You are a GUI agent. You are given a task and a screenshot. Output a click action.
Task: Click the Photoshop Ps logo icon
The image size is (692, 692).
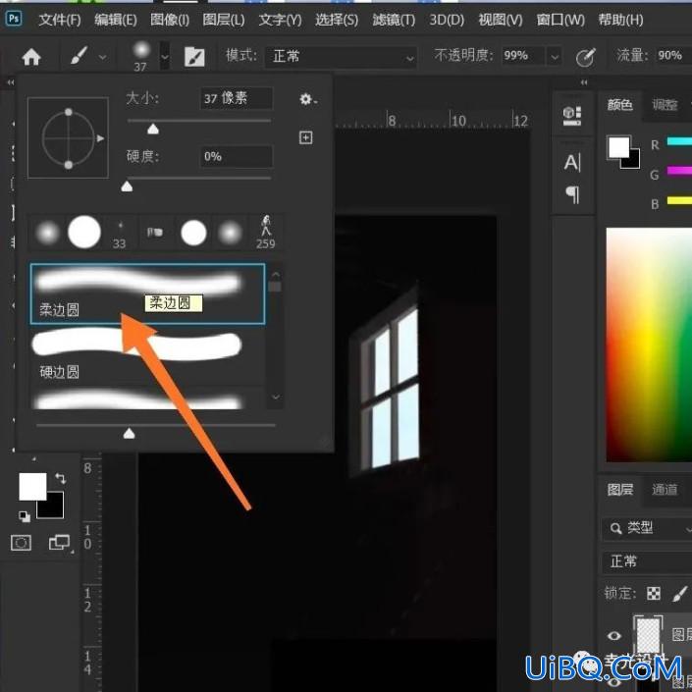tap(14, 19)
